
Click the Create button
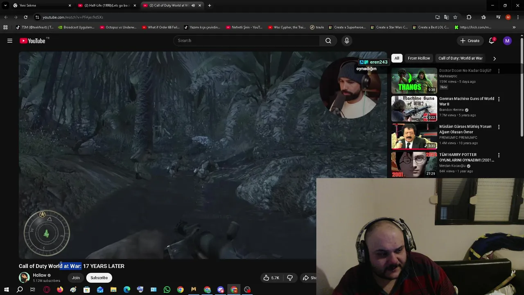(470, 41)
